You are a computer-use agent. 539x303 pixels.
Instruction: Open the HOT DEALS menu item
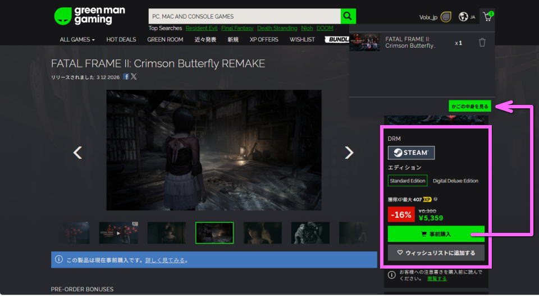click(x=121, y=40)
